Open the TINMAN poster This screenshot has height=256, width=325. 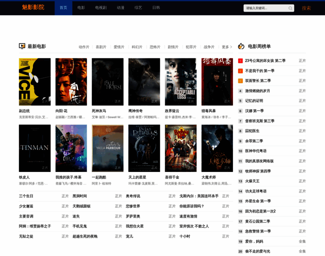[35, 148]
